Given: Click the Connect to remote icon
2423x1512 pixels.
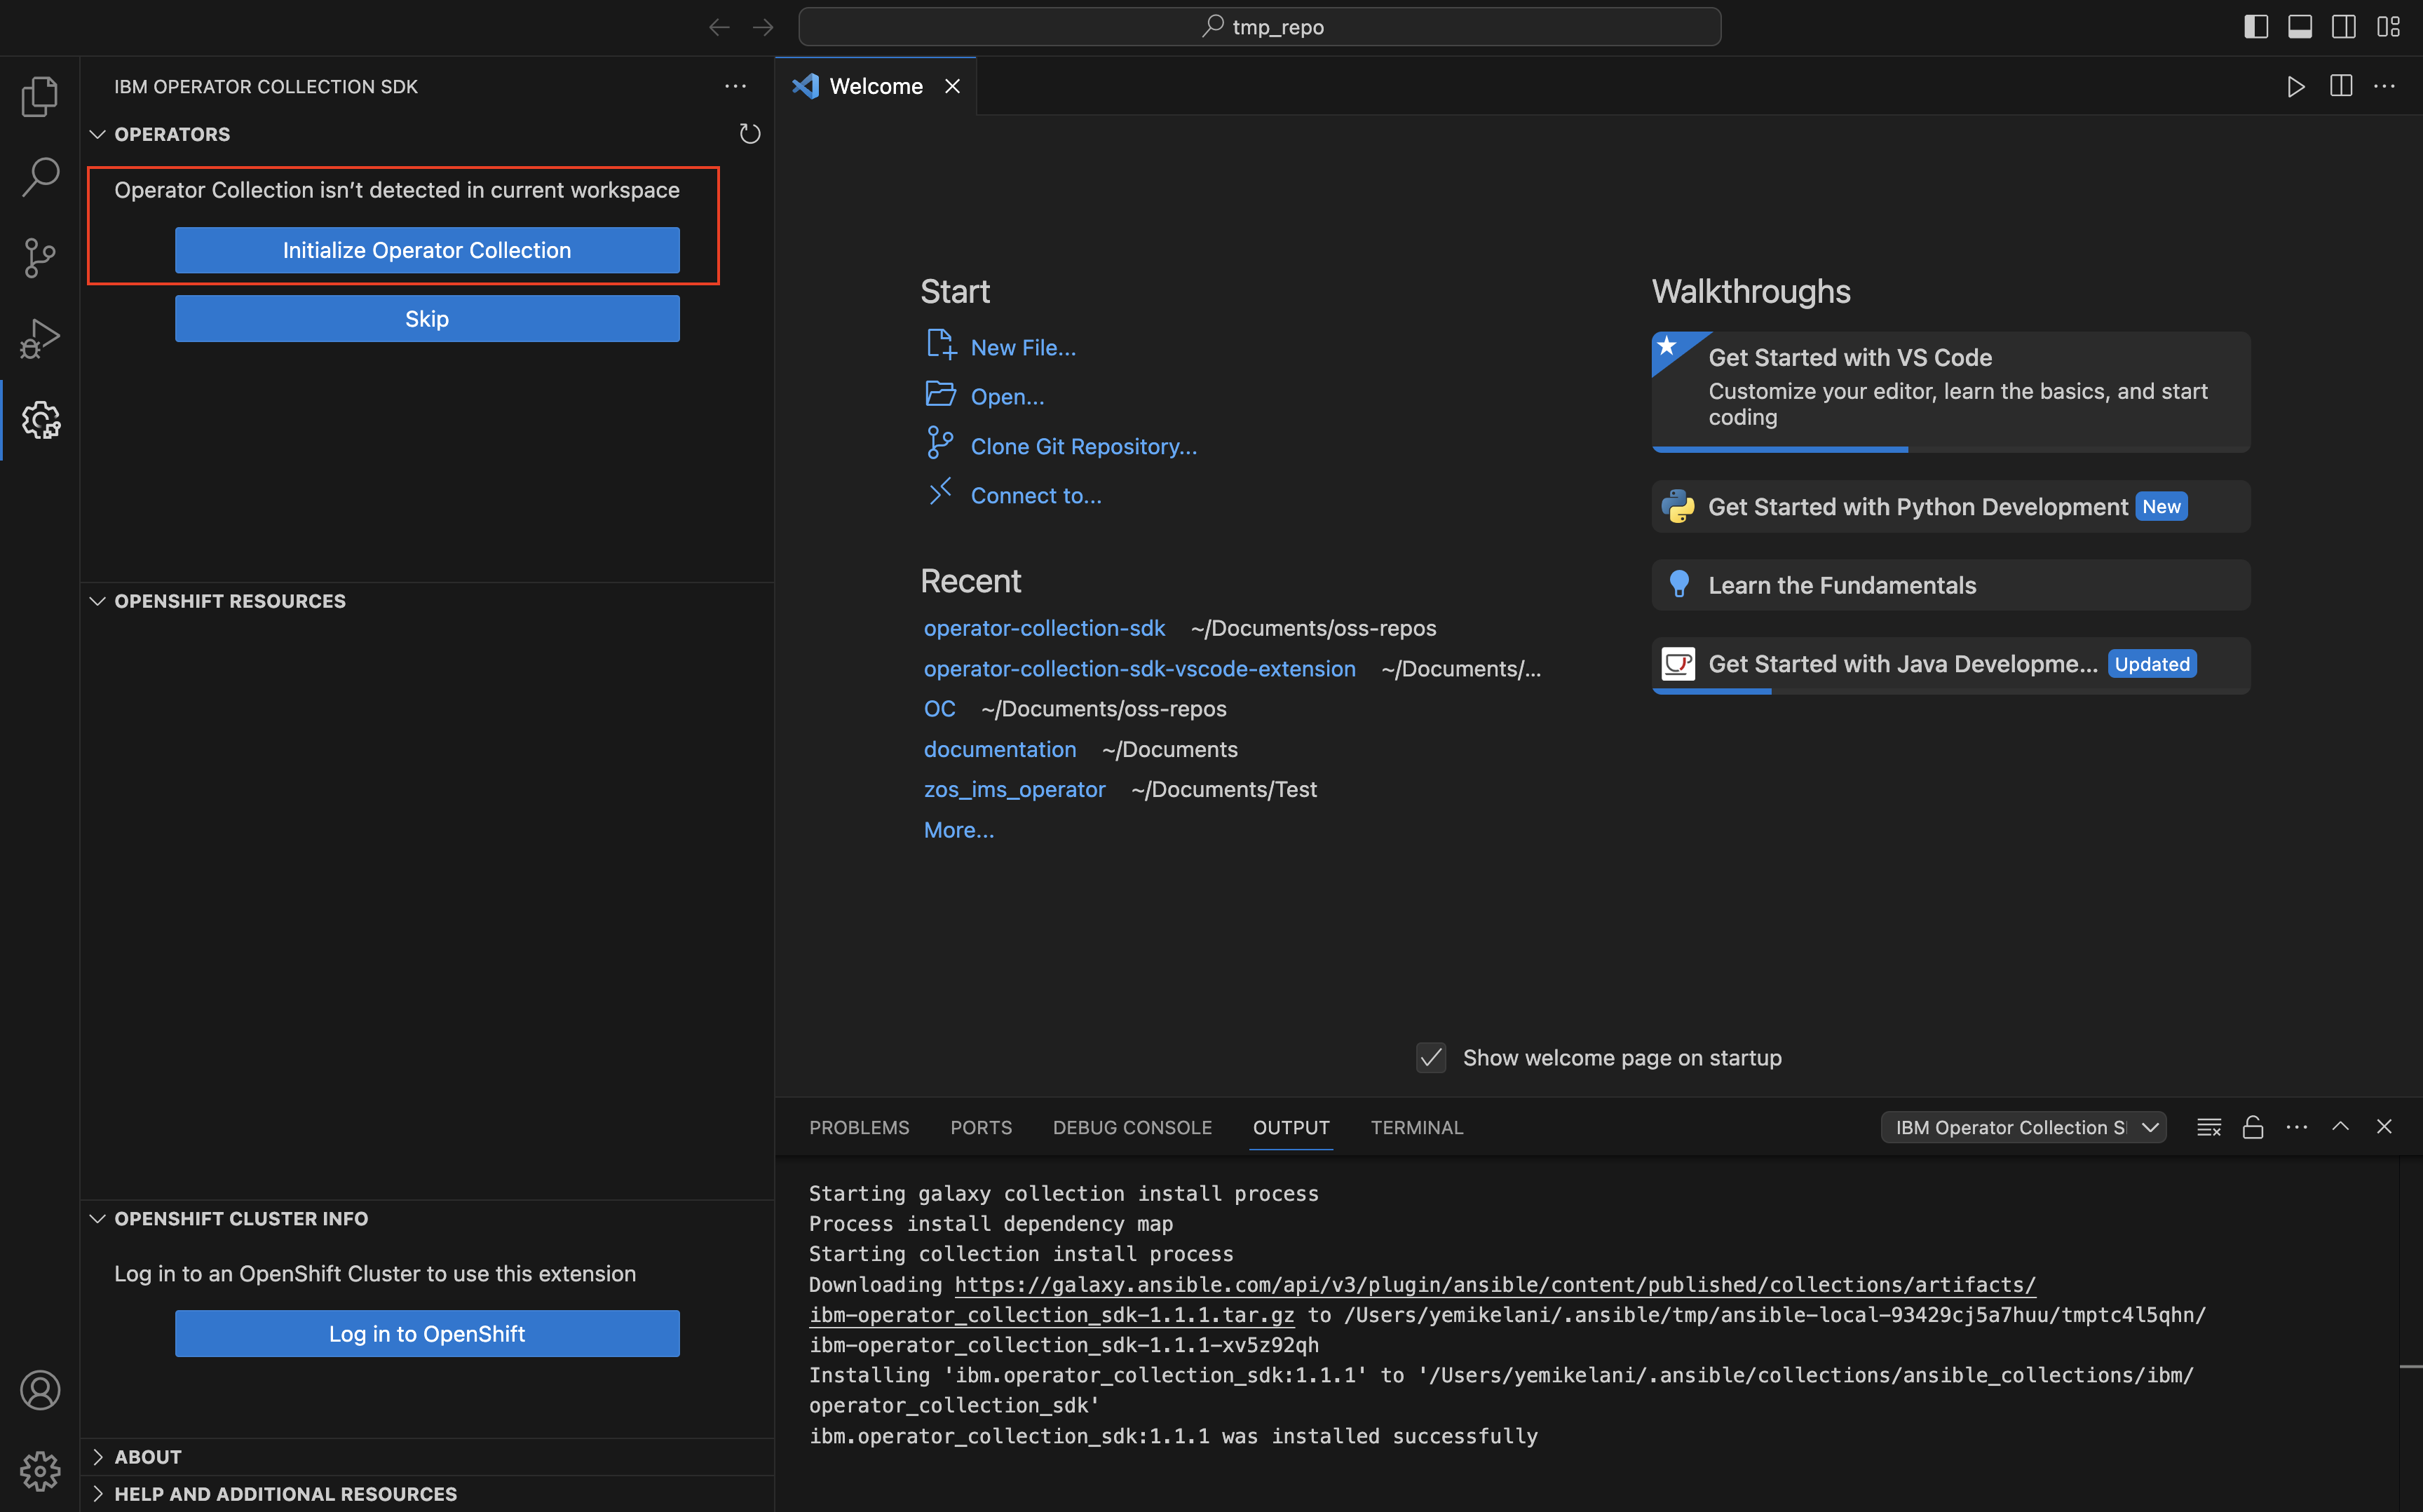Looking at the screenshot, I should click(940, 492).
